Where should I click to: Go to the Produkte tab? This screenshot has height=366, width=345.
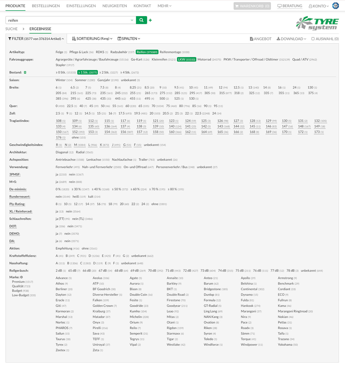point(15,6)
